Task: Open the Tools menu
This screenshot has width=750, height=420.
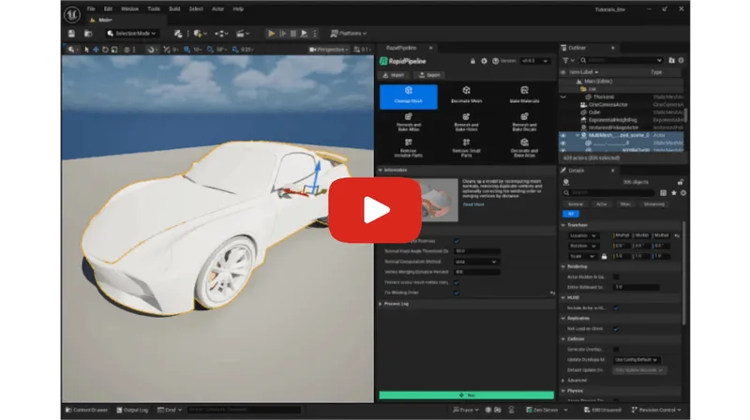Action: point(154,9)
